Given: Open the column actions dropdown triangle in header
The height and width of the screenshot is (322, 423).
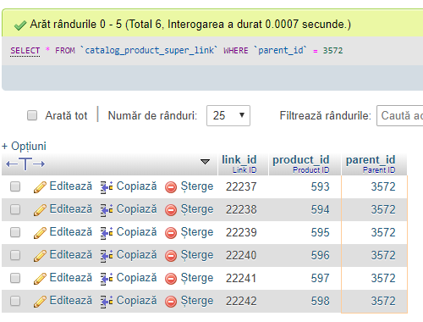Looking at the screenshot, I should pyautogui.click(x=205, y=162).
